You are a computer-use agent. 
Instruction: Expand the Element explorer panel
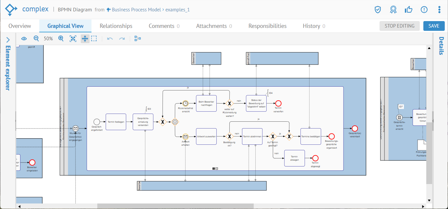[8, 40]
